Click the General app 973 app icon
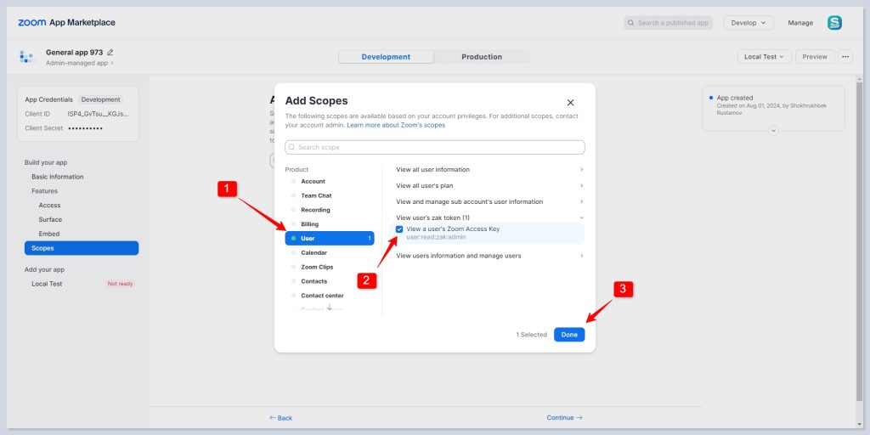The image size is (870, 435). click(26, 57)
